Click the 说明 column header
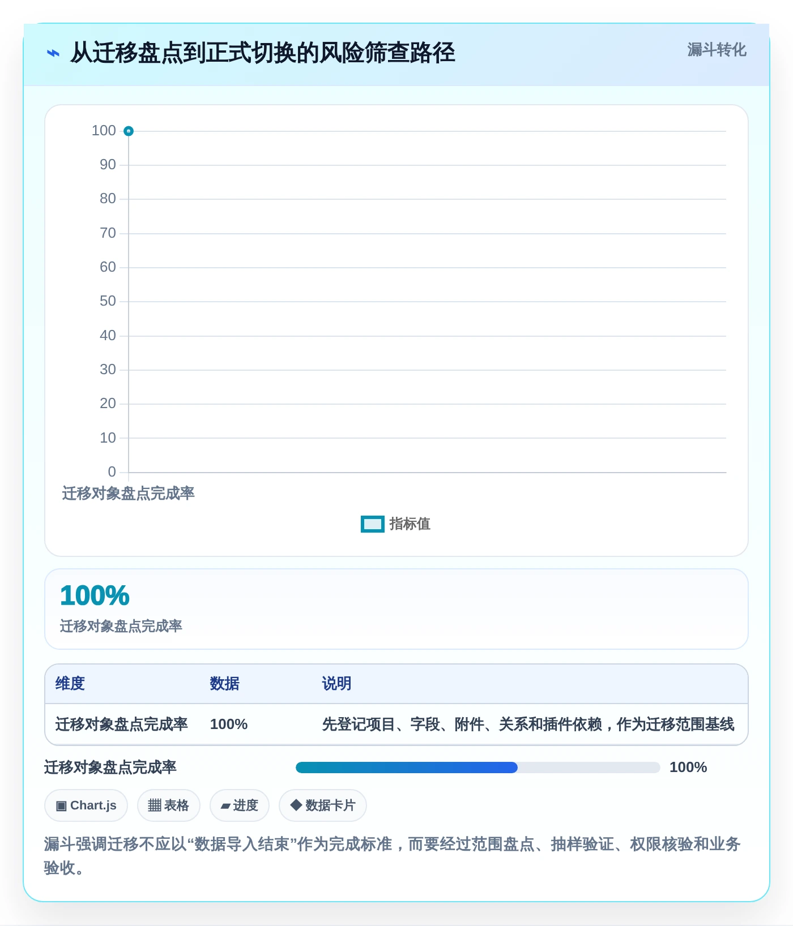The height and width of the screenshot is (926, 793). pyautogui.click(x=337, y=684)
